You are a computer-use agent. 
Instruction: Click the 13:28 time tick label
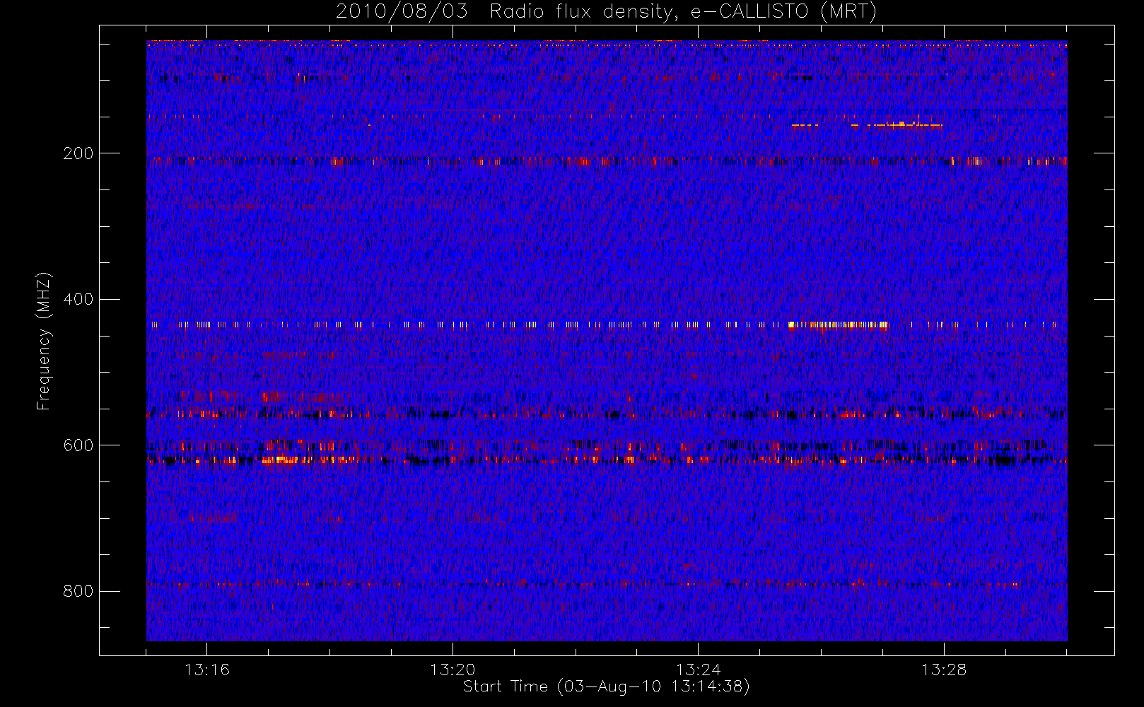tap(944, 669)
